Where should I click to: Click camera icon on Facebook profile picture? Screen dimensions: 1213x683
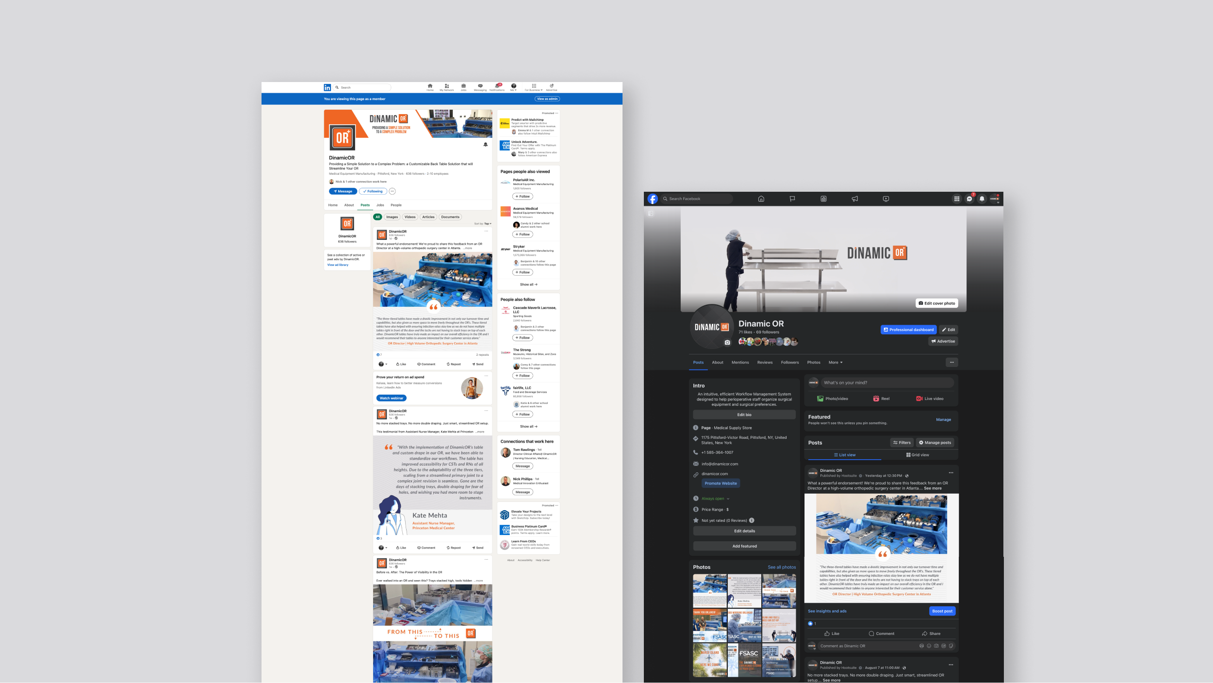[727, 342]
